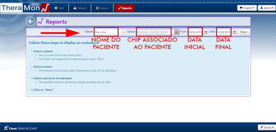
Task: Click the client user icon in footer
Action: tap(7, 128)
